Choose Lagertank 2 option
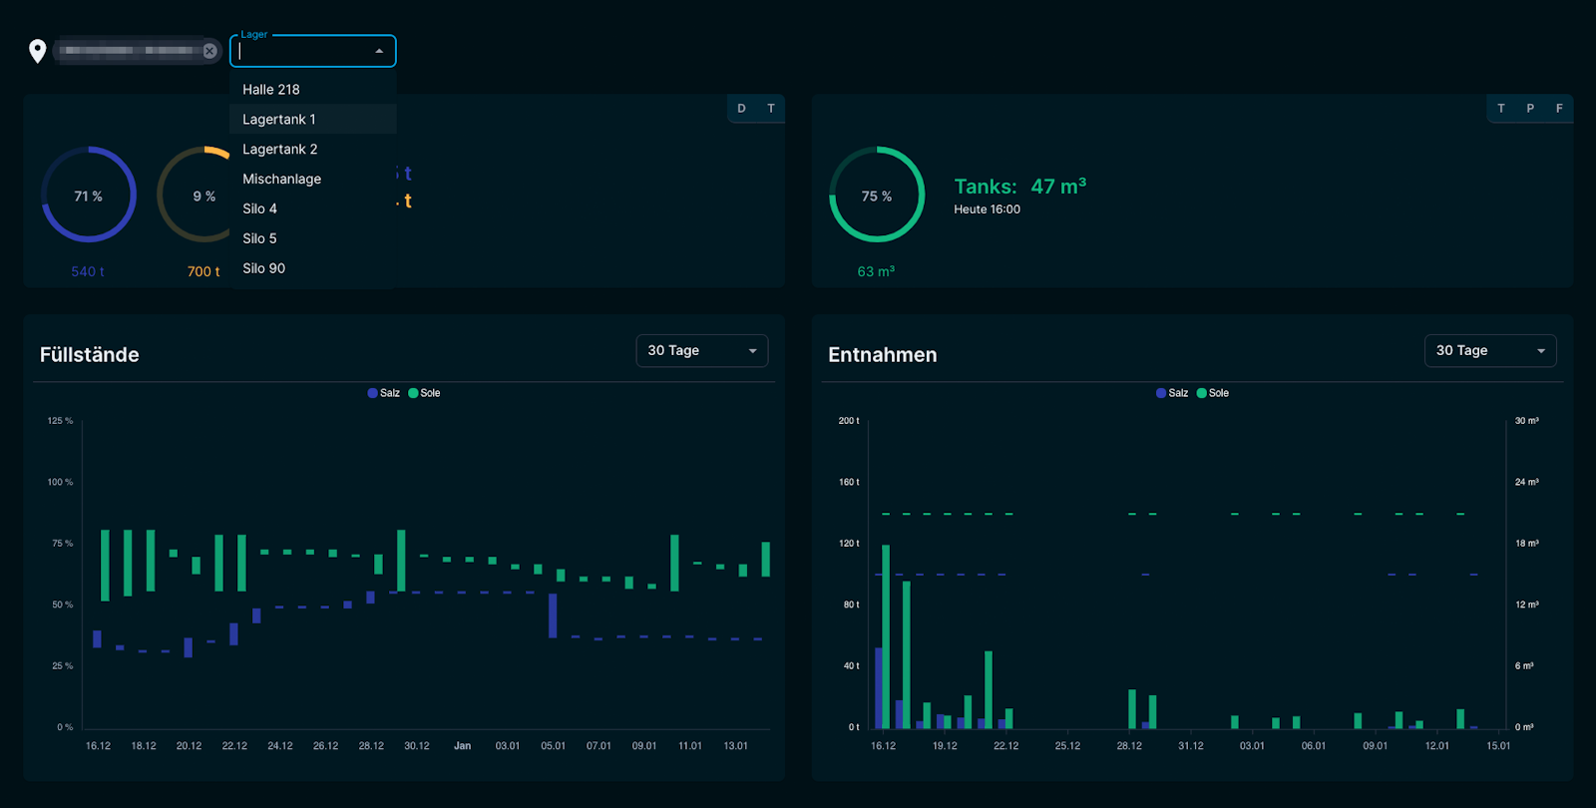Screen dimensions: 1596x808 [313, 149]
